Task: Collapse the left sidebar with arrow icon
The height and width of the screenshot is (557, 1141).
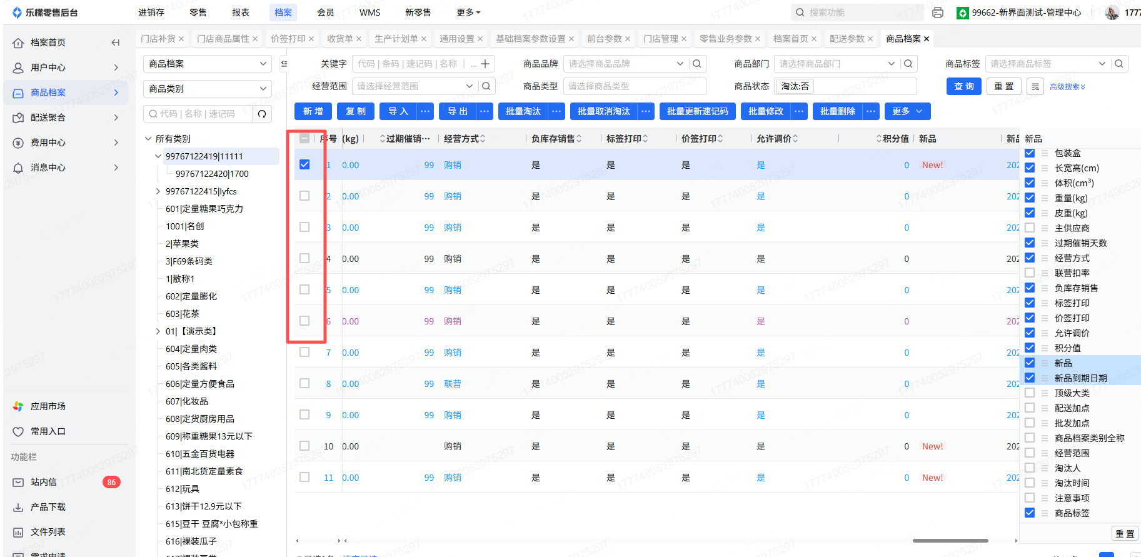Action: pyautogui.click(x=115, y=43)
